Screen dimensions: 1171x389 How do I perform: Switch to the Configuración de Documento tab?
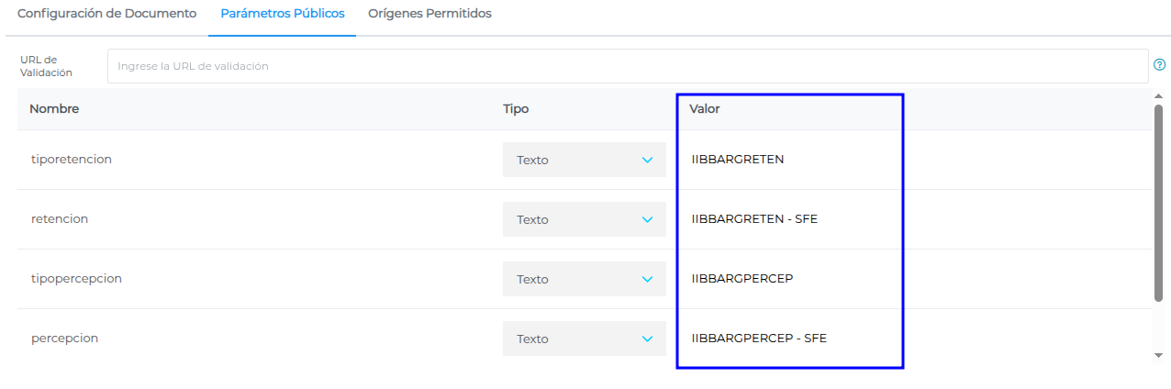[106, 14]
